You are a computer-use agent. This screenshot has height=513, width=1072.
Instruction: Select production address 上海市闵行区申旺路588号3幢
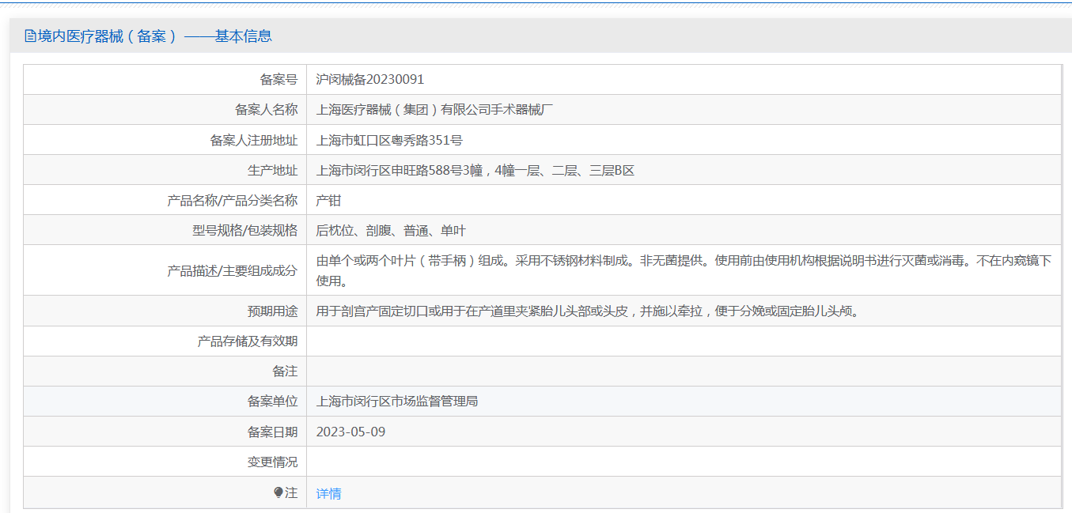click(x=399, y=170)
